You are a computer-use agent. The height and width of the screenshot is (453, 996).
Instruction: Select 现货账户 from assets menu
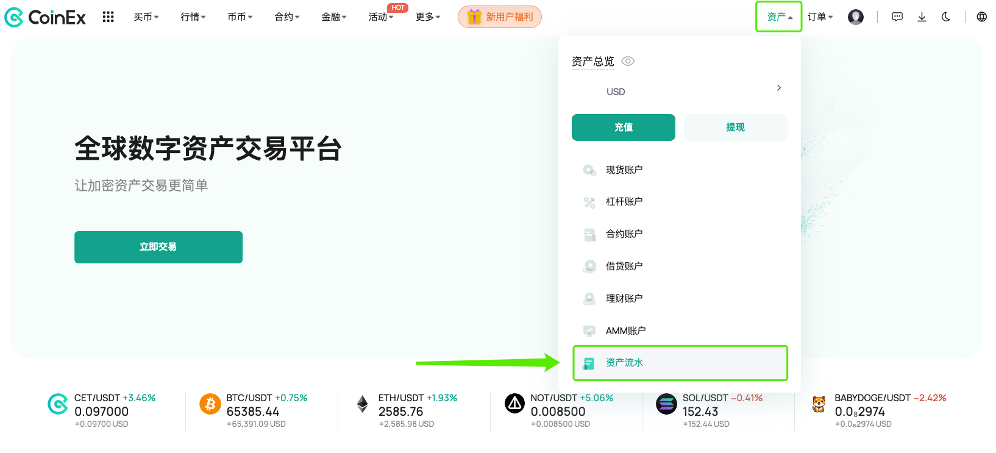point(680,170)
